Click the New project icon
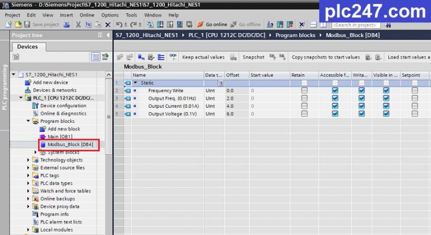This screenshot has width=431, height=235. coord(9,25)
